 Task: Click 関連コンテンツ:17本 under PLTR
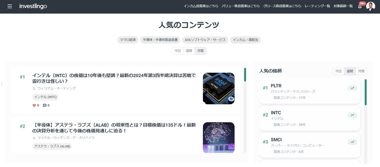(290, 98)
